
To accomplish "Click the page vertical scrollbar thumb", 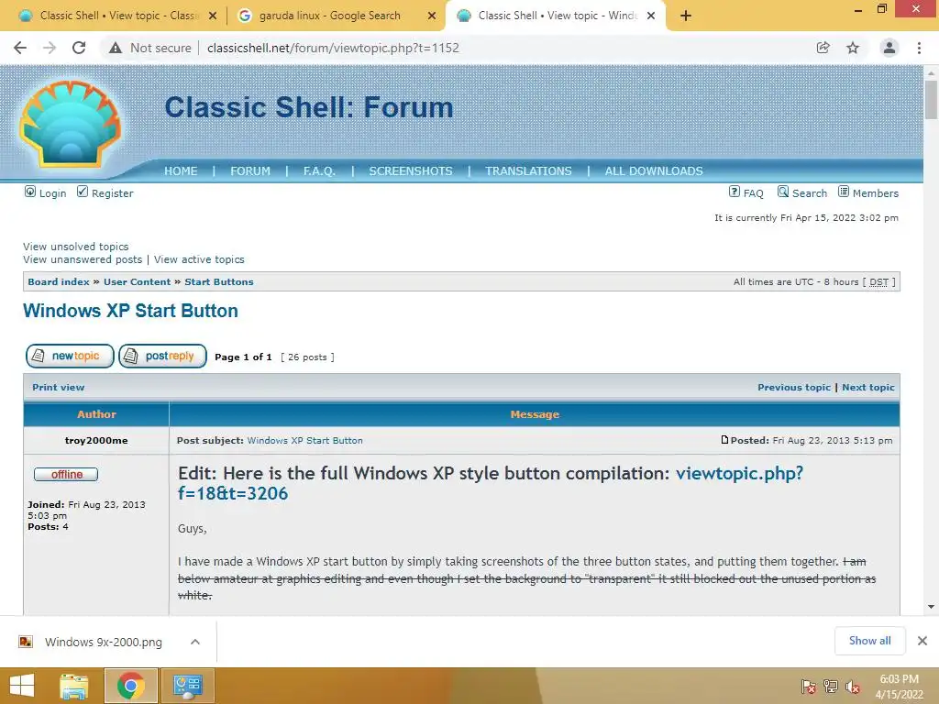I will point(931,100).
